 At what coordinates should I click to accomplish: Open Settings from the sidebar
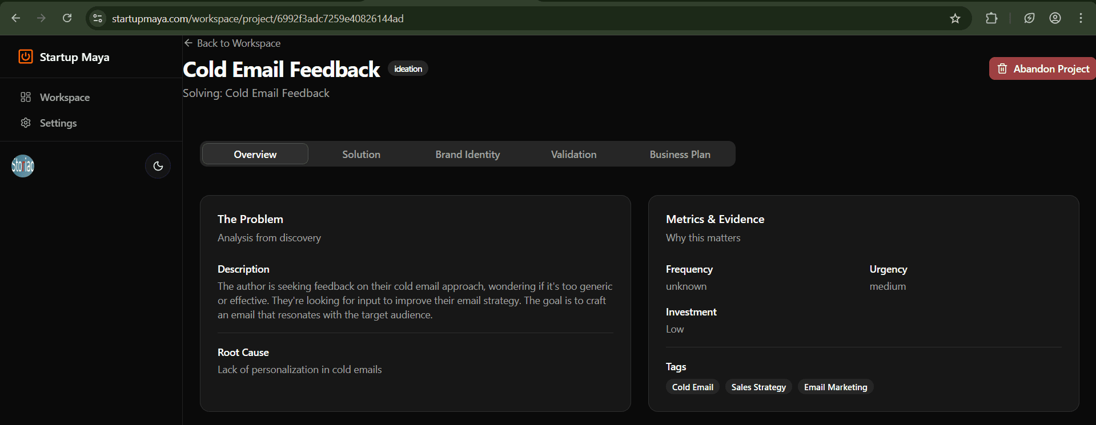point(58,123)
